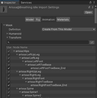Collapse the arissa:Spine1 node
The height and width of the screenshot is (98, 97).
click(x=20, y=92)
